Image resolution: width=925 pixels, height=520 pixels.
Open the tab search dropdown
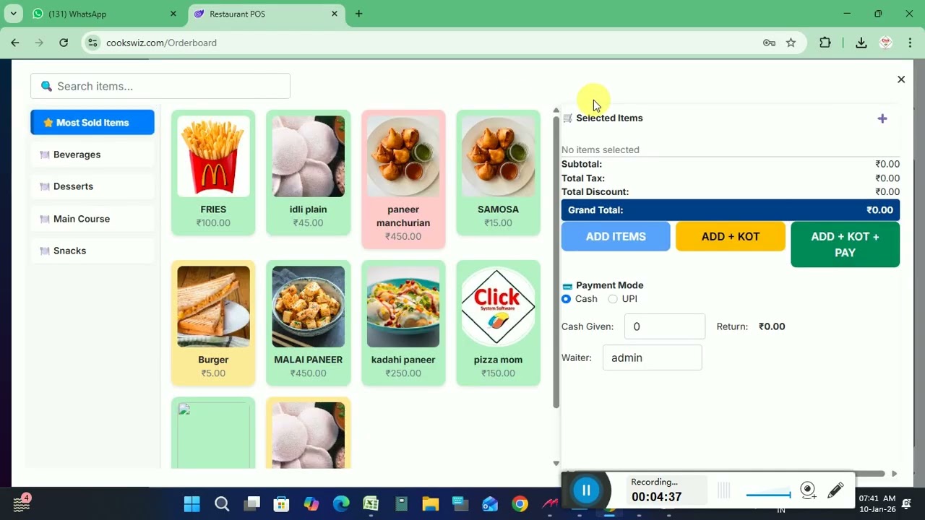pos(13,14)
